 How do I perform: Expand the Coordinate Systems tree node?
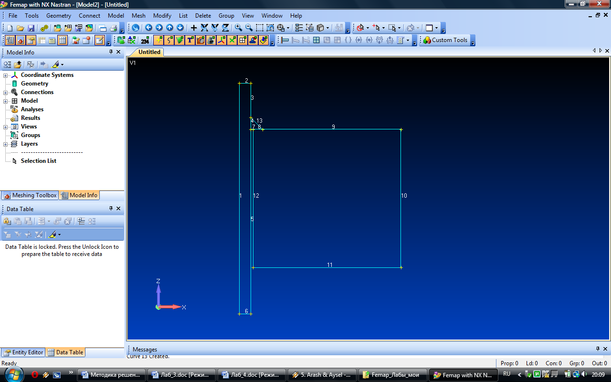click(6, 75)
